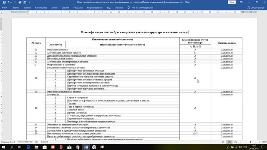Click the tab selector at ruler corner
The image size is (267, 150).
click(2, 12)
